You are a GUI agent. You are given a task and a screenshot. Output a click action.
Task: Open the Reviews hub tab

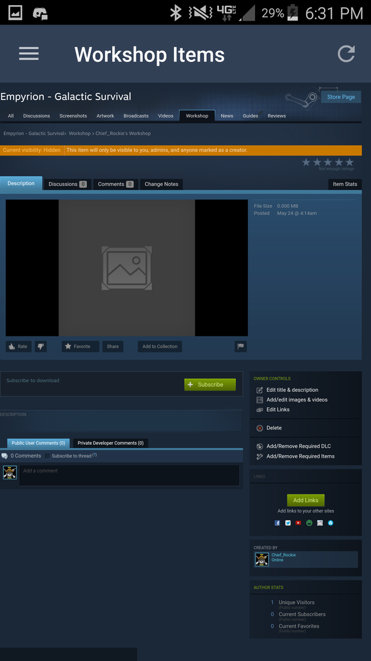(x=277, y=116)
